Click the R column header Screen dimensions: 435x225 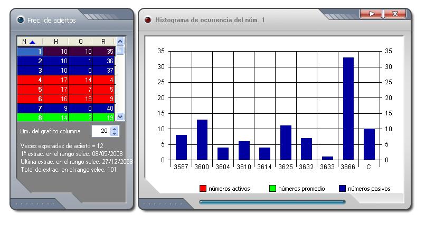(103, 42)
